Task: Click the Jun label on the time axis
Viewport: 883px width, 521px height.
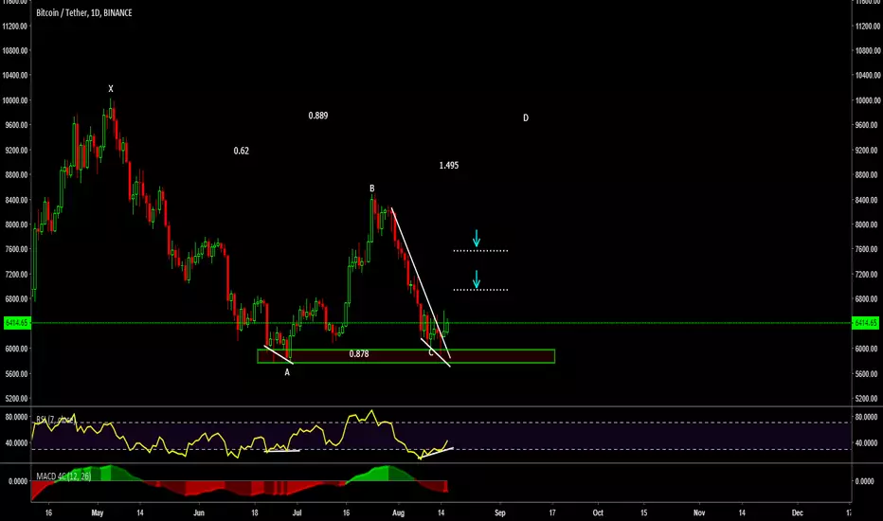Action: (x=199, y=512)
